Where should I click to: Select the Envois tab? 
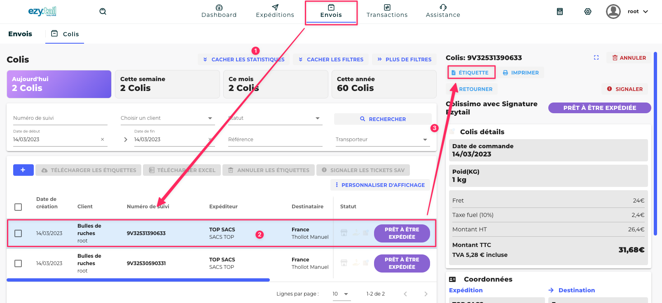pyautogui.click(x=331, y=12)
